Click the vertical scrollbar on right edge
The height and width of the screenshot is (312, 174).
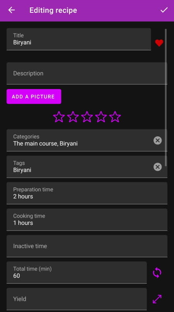coord(165,98)
